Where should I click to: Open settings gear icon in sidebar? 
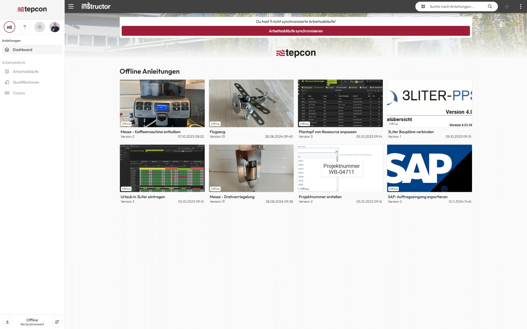tap(40, 27)
